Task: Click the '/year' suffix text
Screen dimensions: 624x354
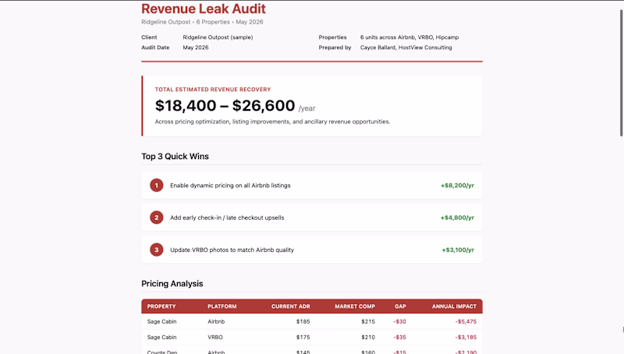Action: pyautogui.click(x=307, y=108)
